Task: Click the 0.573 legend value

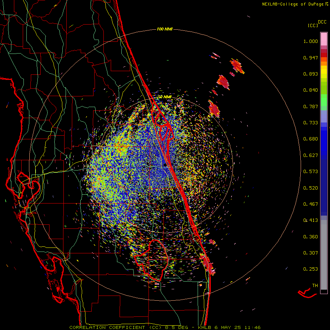Action: pos(311,172)
